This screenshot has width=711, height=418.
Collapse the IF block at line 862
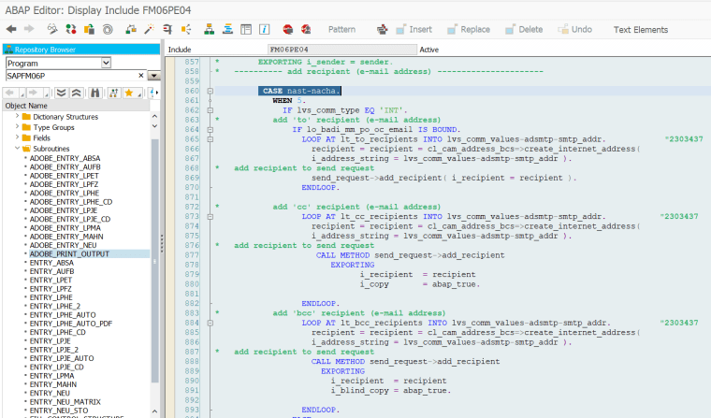[x=210, y=110]
